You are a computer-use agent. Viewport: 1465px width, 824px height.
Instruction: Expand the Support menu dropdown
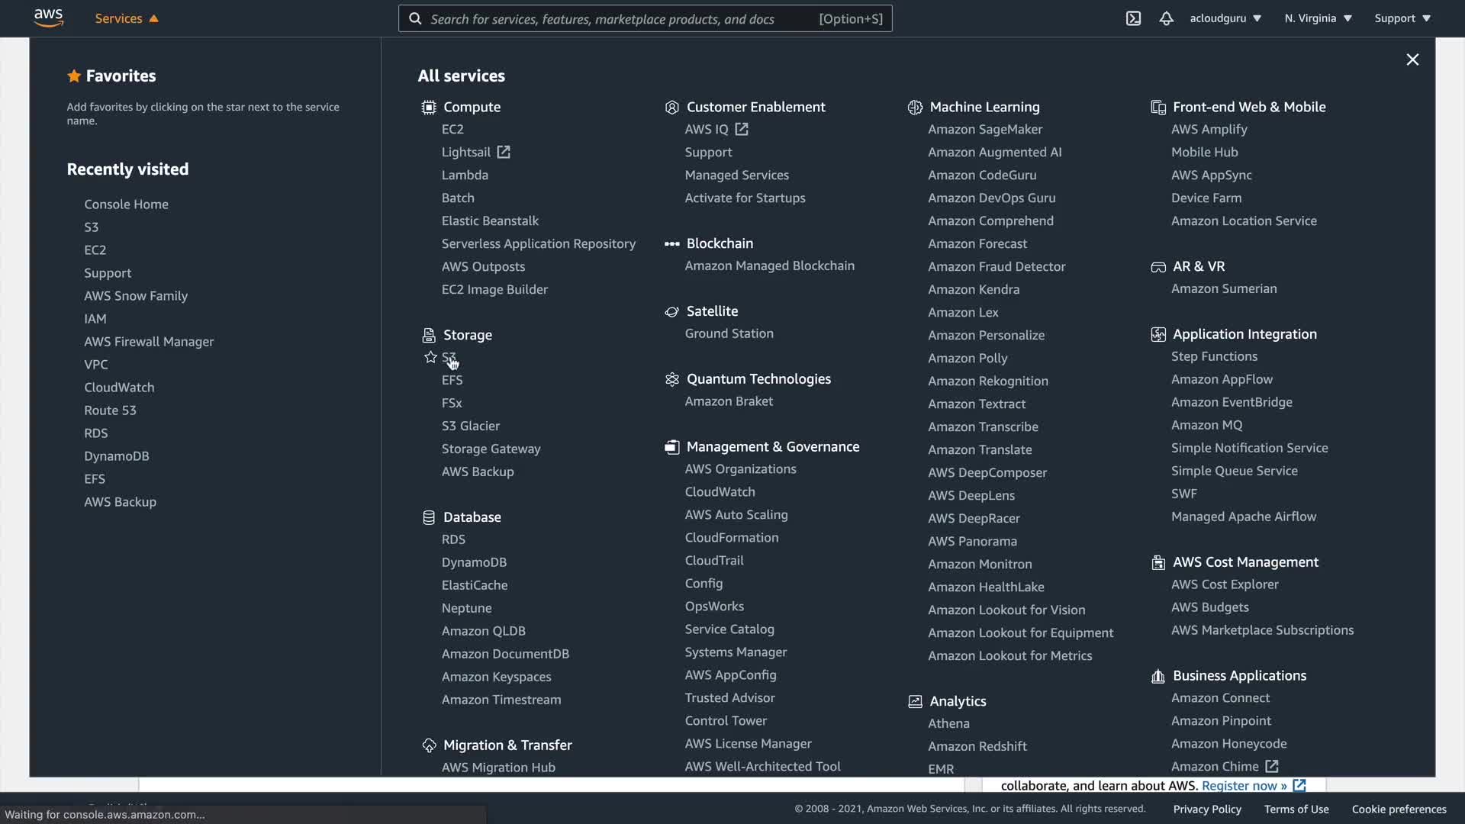point(1402,18)
